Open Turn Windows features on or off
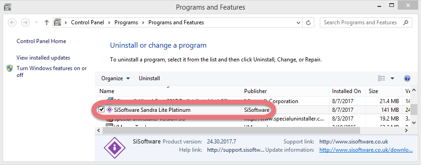 (52, 72)
